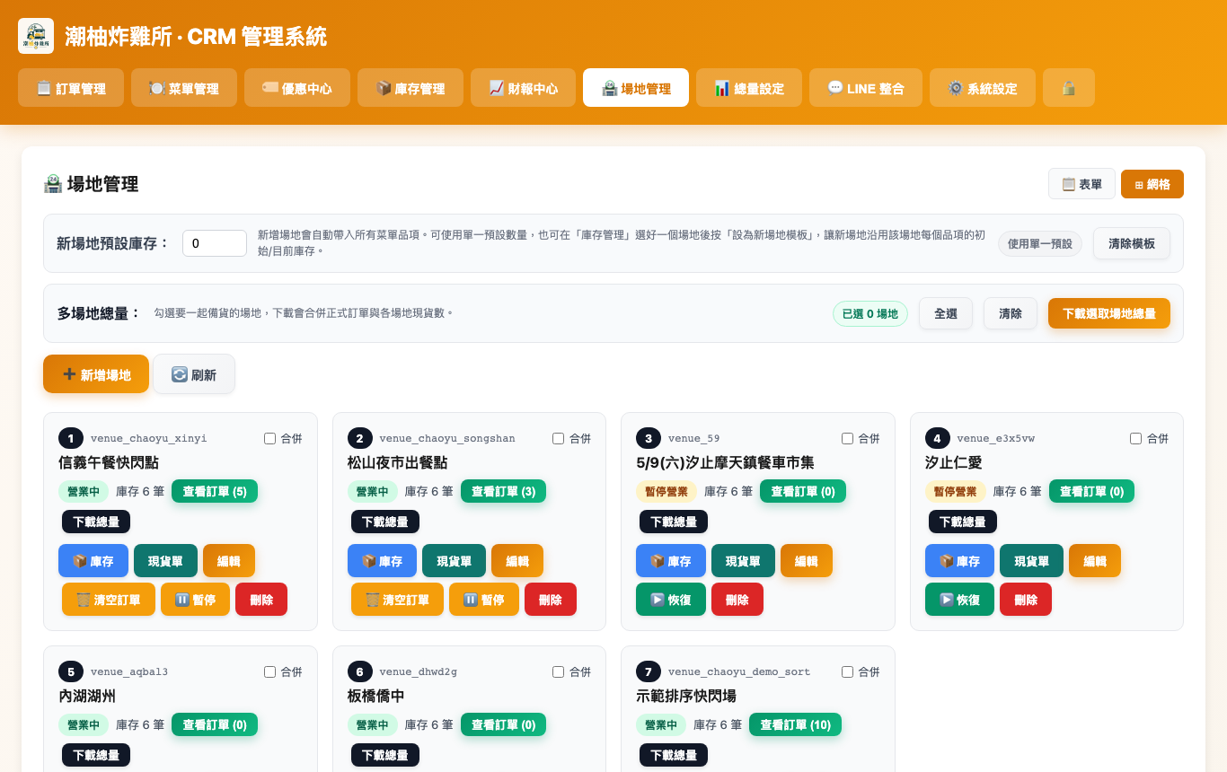The height and width of the screenshot is (772, 1227).
Task: Switch to 網格 grid view
Action: pyautogui.click(x=1152, y=184)
